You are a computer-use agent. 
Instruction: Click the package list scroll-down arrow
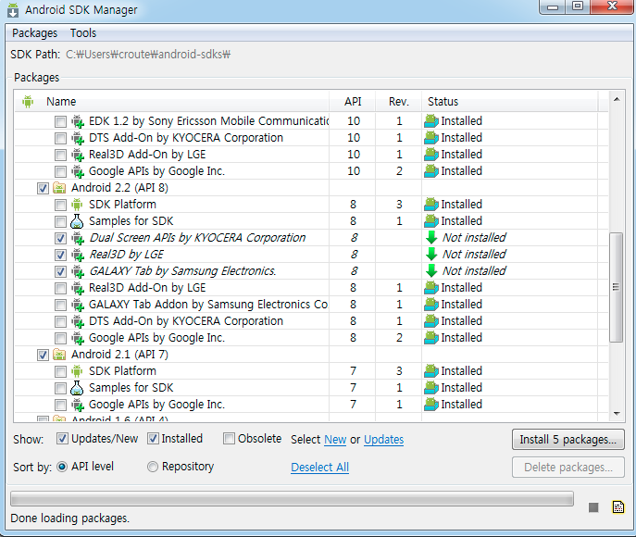617,414
